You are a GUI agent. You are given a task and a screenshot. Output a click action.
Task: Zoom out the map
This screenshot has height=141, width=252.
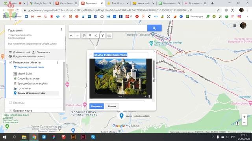[x=244, y=123]
